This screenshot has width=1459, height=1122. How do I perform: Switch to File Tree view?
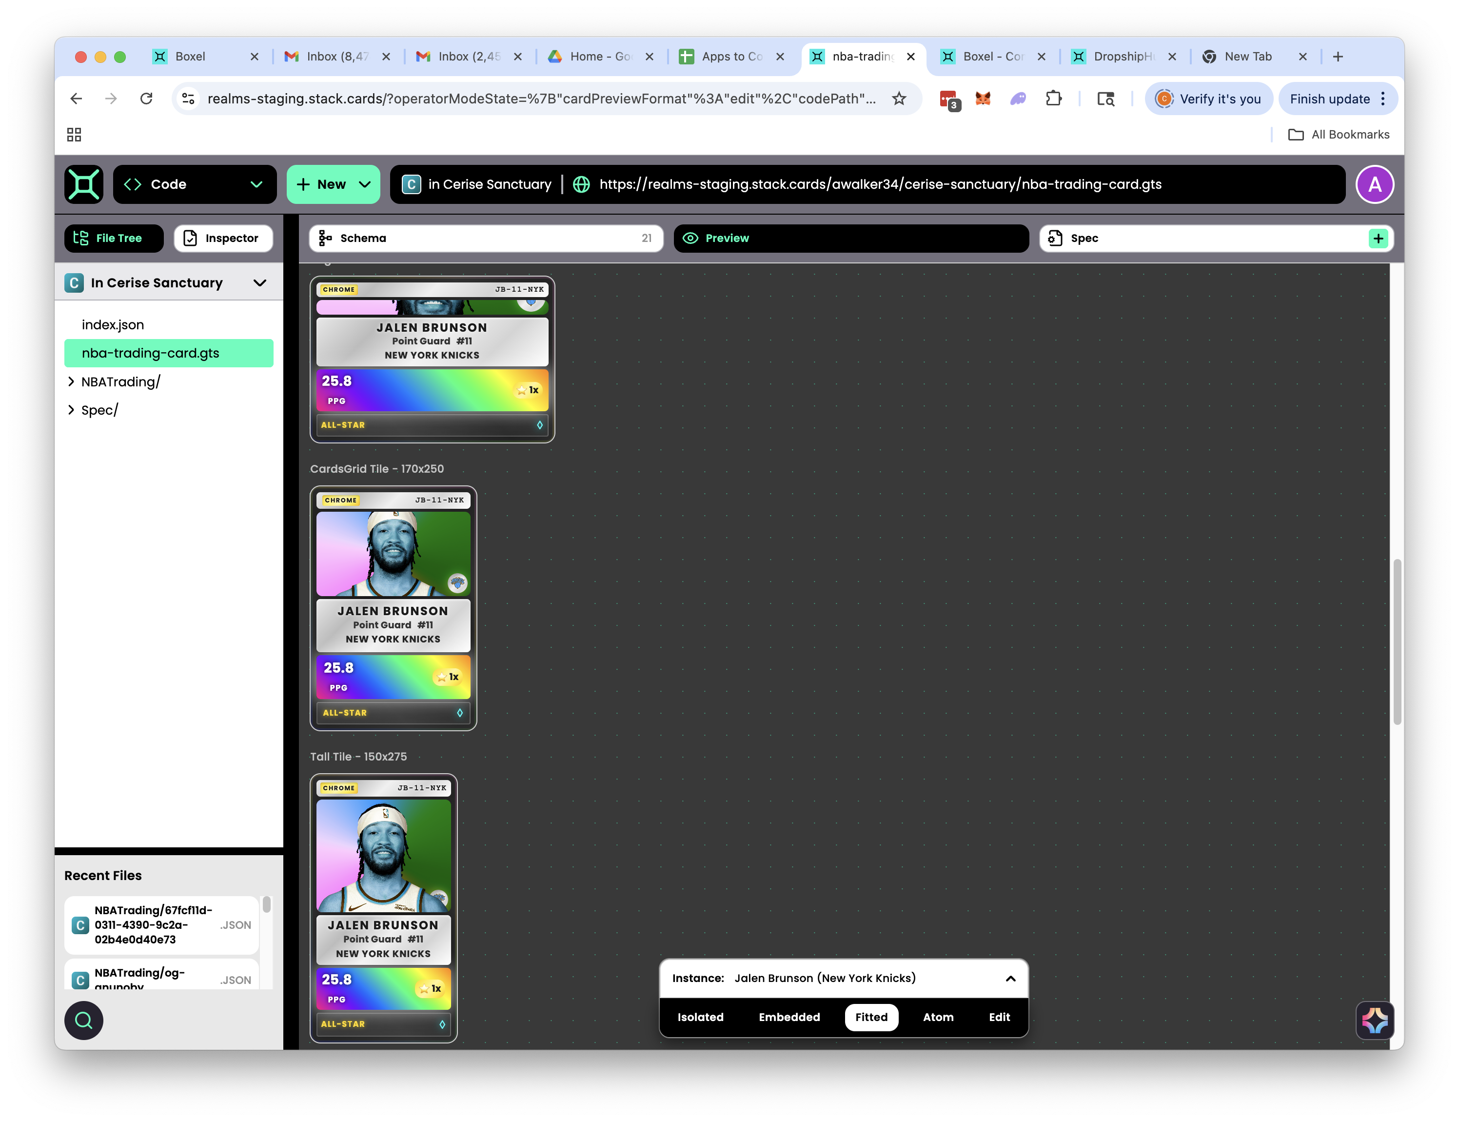click(114, 239)
